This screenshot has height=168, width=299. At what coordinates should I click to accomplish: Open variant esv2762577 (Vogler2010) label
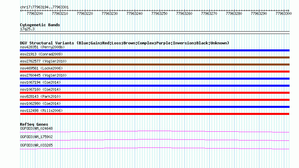pyautogui.click(x=43, y=61)
